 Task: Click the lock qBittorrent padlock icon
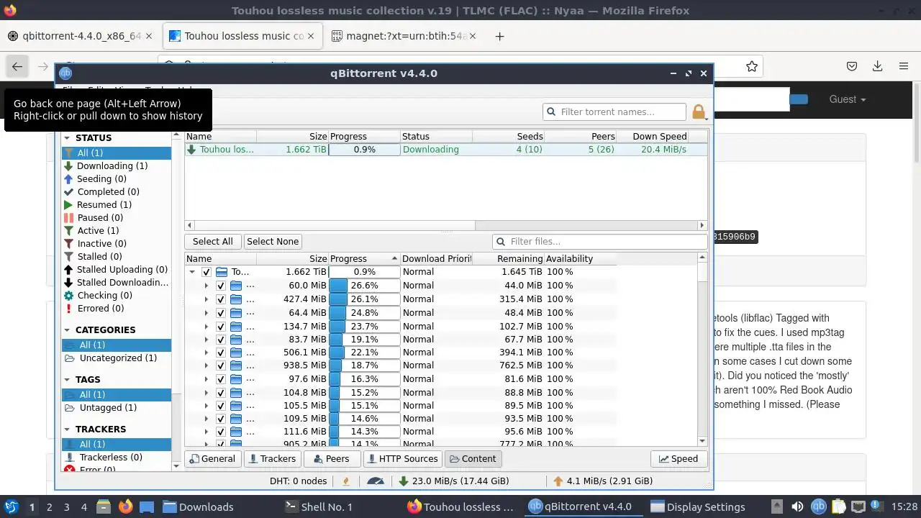click(x=699, y=112)
